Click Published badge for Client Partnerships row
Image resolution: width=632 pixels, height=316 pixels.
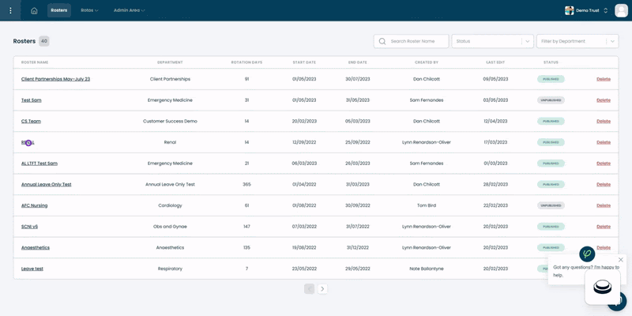551,79
